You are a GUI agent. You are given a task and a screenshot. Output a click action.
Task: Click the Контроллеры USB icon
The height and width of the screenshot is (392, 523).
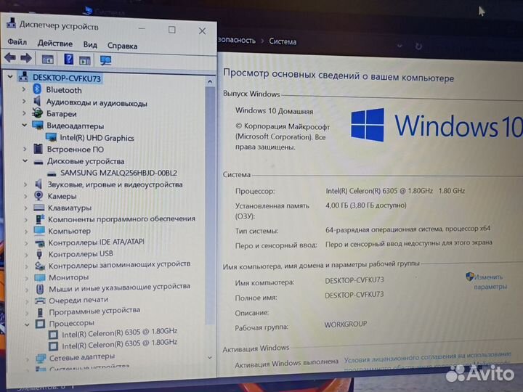39,254
